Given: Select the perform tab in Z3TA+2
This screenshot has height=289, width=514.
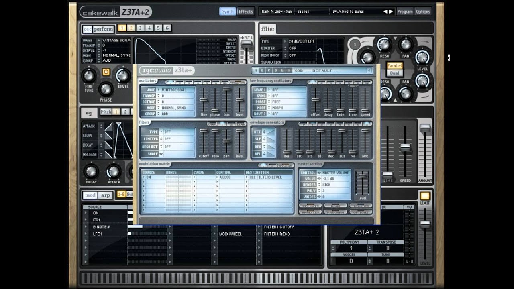Looking at the screenshot, I should tap(103, 29).
